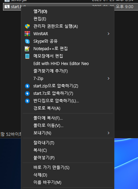Run as administrator via 관리자 권한으로 실행(A)
Screen dimensions: 138x189
[x=67, y=26]
